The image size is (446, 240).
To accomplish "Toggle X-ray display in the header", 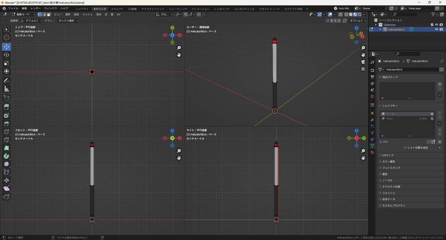I will pyautogui.click(x=341, y=14).
